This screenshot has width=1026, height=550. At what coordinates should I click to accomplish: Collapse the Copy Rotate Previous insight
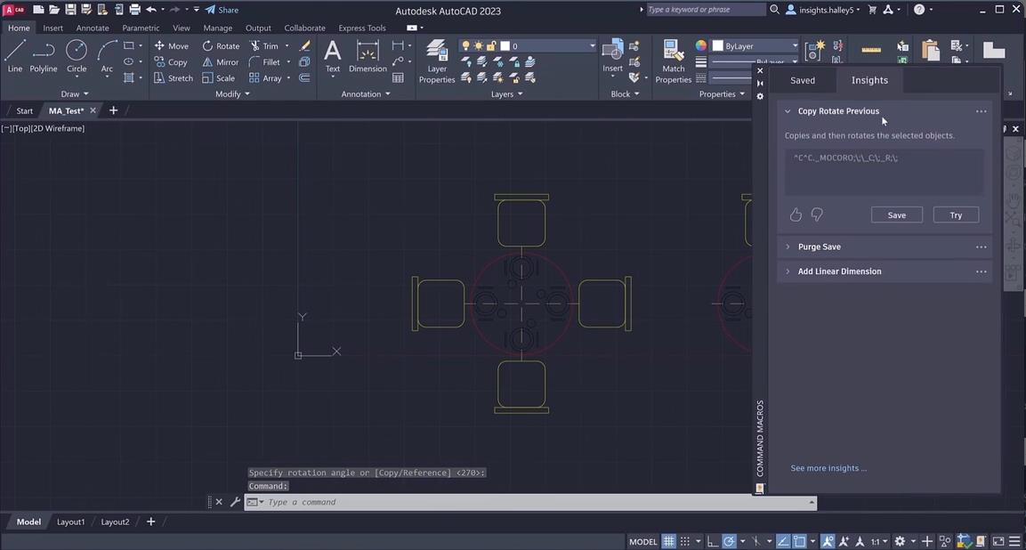tap(788, 111)
